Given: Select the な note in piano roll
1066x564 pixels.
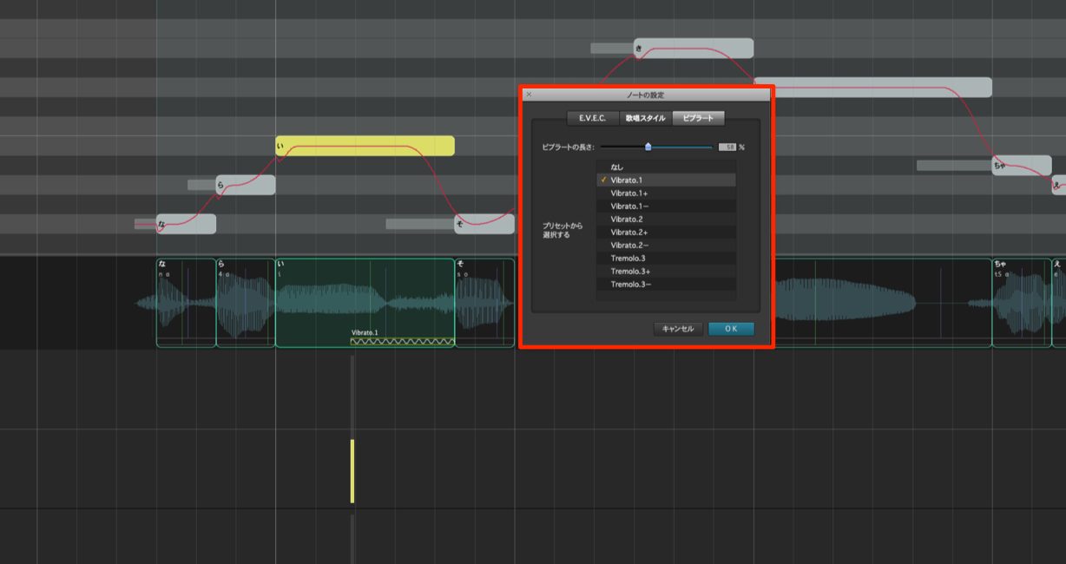Looking at the screenshot, I should tap(186, 224).
